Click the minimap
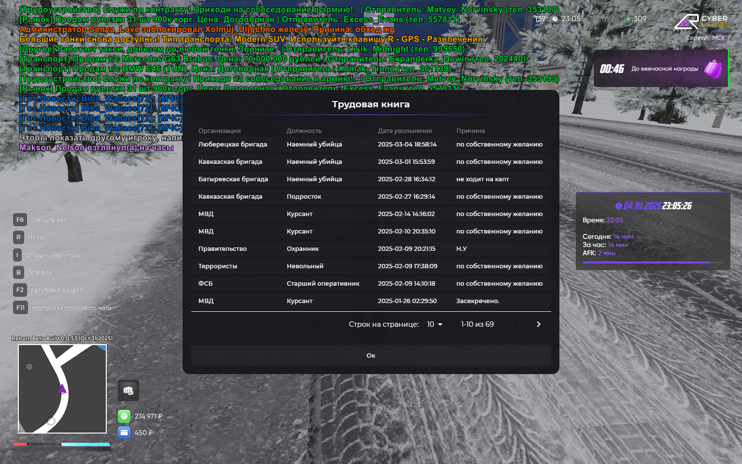The image size is (742, 464). coord(62,389)
